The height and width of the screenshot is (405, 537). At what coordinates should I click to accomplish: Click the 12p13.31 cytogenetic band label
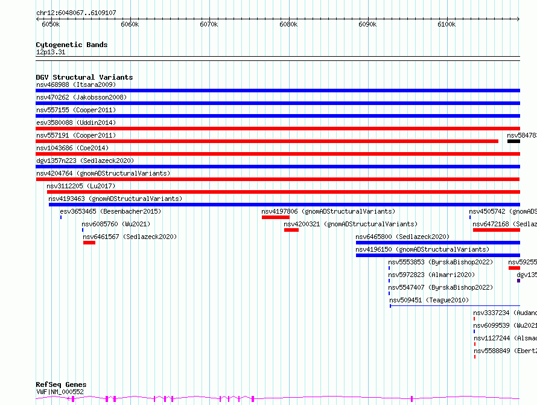pos(51,52)
